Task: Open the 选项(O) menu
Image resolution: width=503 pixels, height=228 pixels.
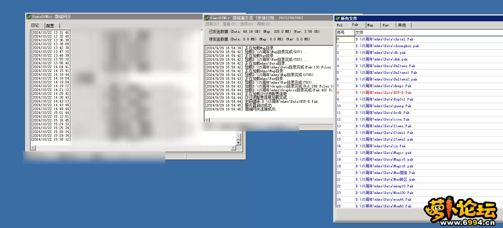Action: tap(246, 24)
